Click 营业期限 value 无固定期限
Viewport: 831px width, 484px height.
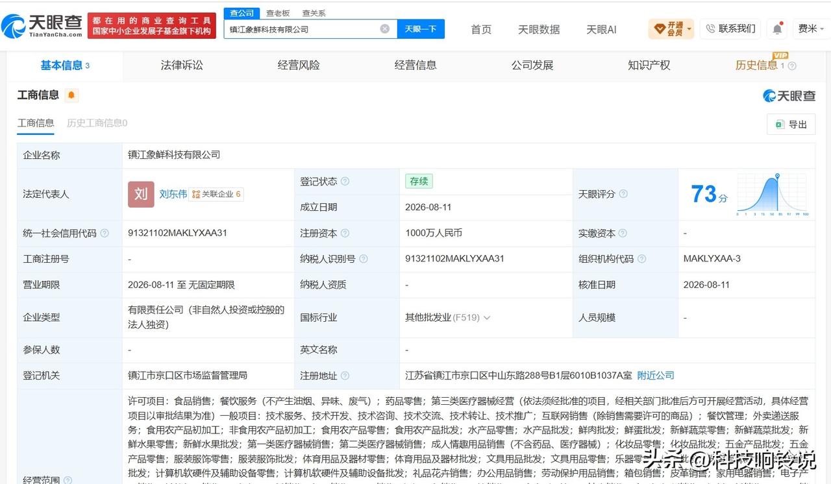point(212,285)
